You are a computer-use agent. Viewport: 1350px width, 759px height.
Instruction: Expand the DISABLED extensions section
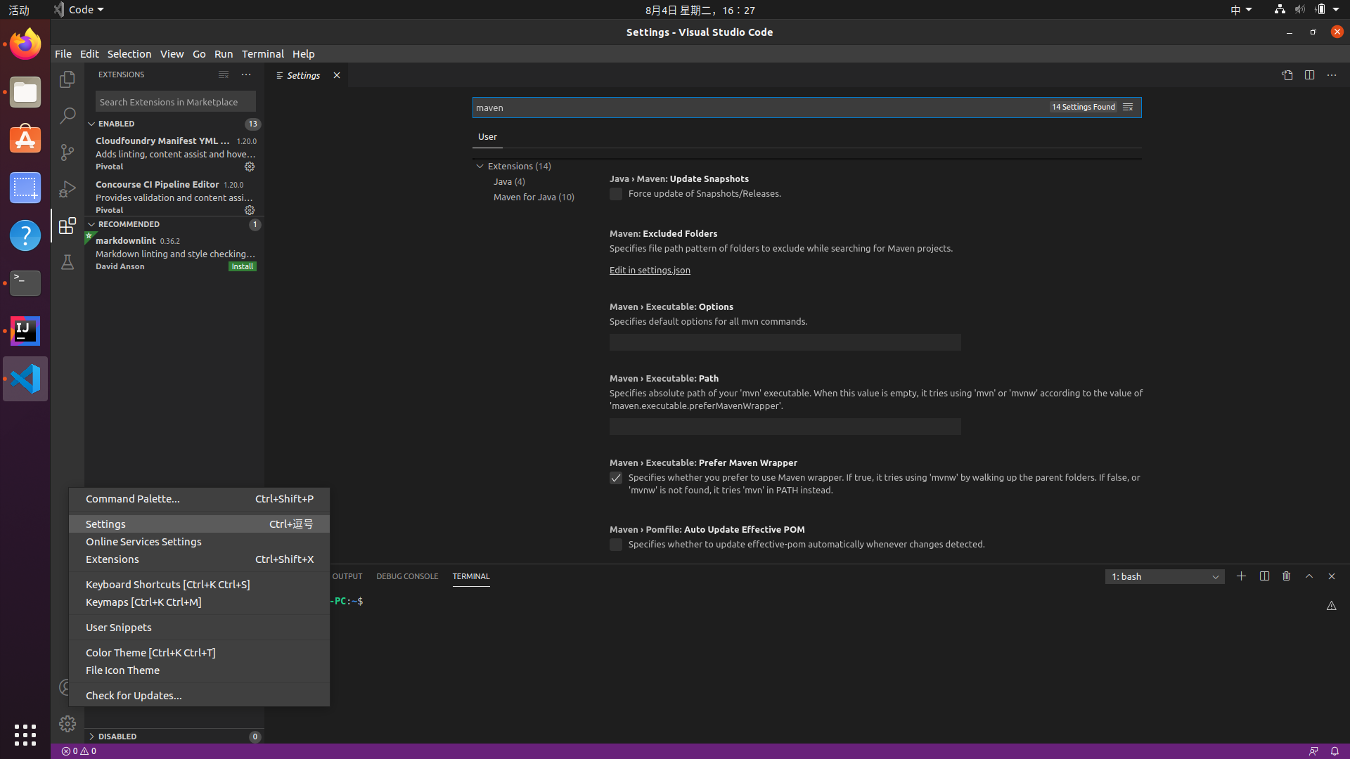coord(91,735)
